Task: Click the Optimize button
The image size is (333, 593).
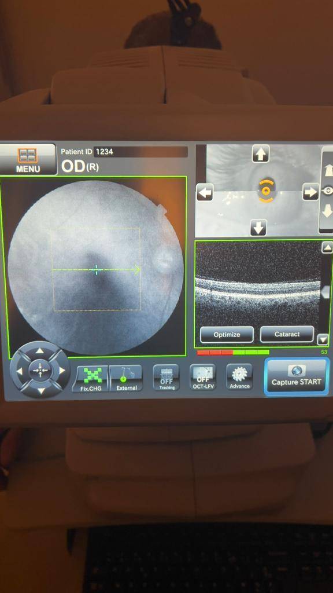Action: 227,335
